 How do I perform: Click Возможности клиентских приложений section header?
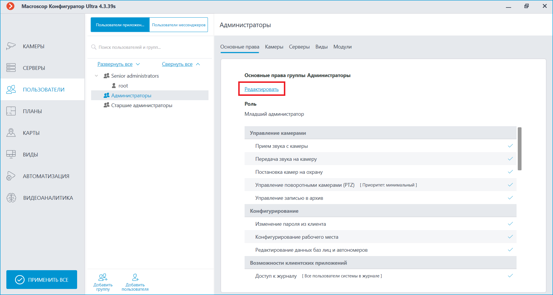380,263
